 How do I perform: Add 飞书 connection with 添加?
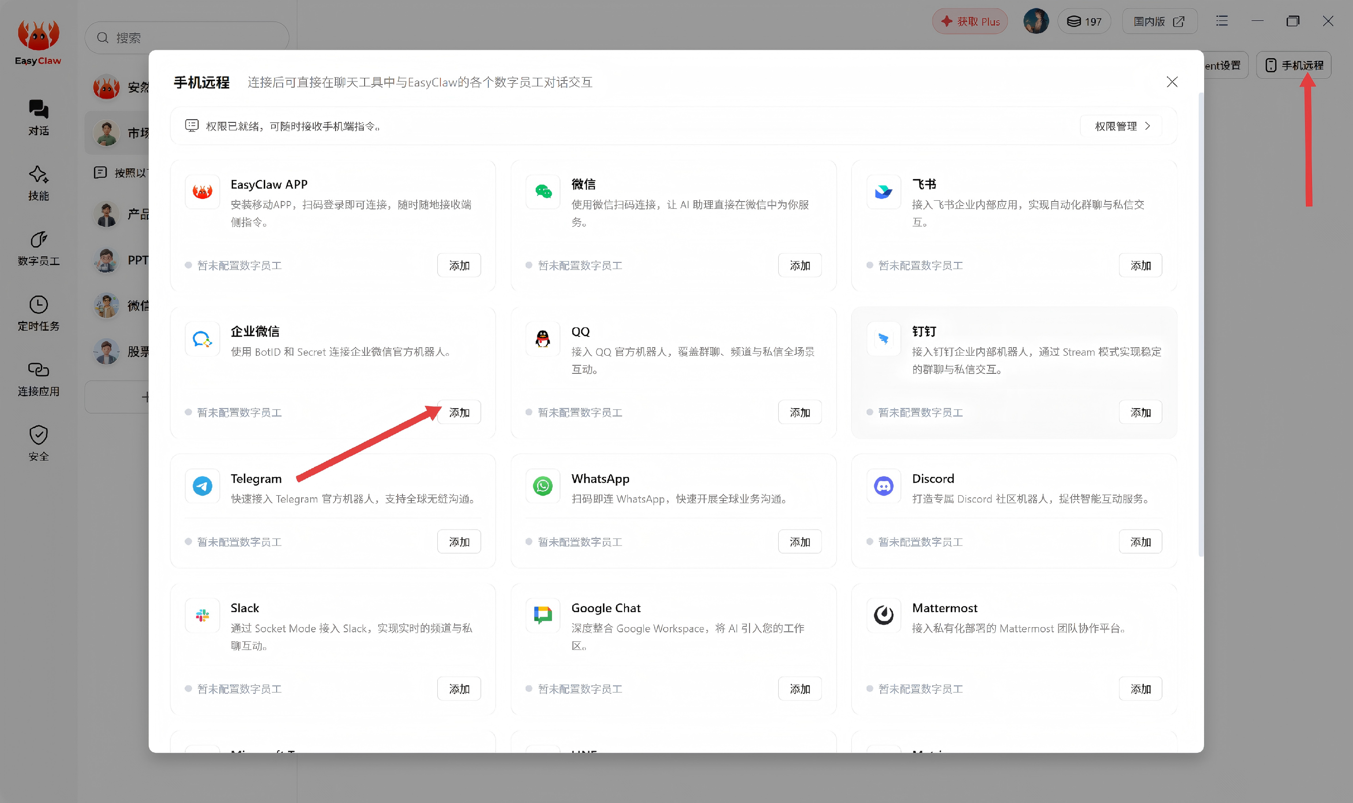[x=1140, y=265]
